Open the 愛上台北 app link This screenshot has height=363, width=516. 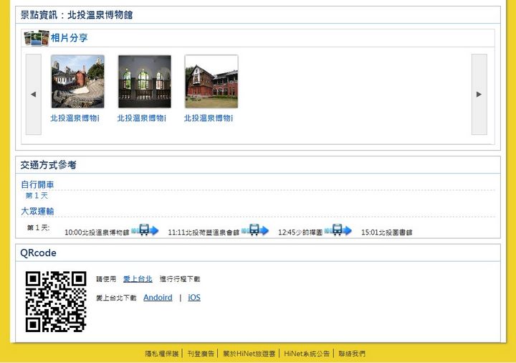[x=138, y=279]
